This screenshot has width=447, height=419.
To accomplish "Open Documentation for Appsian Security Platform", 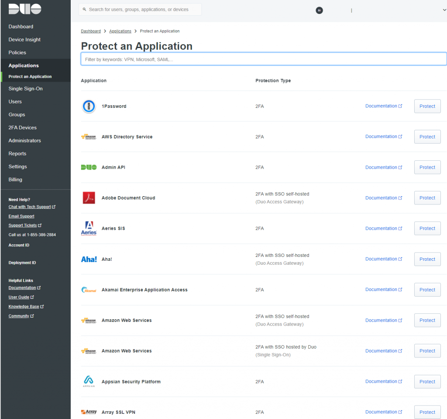I will [384, 381].
